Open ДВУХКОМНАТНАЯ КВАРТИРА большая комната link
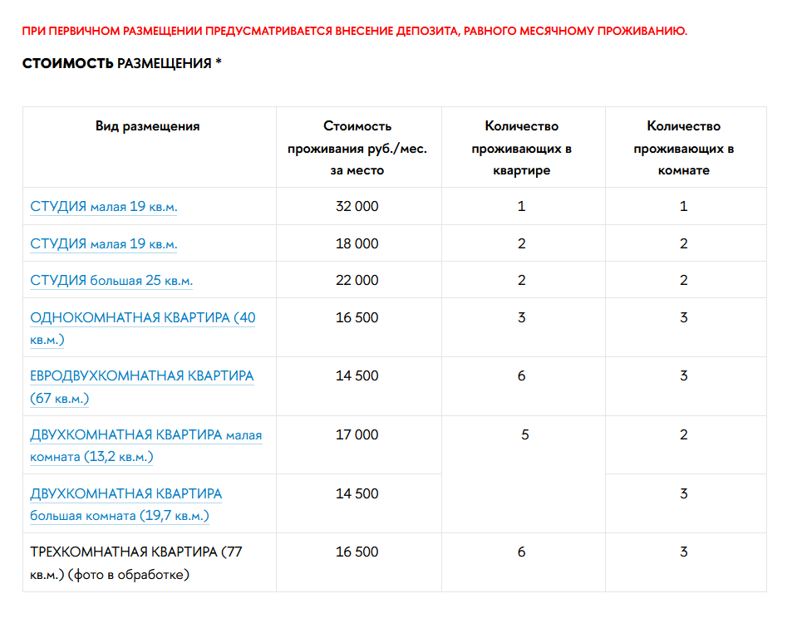 125,494
